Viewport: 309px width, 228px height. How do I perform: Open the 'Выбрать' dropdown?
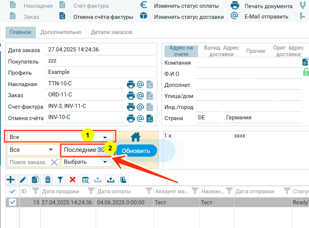pos(86,162)
